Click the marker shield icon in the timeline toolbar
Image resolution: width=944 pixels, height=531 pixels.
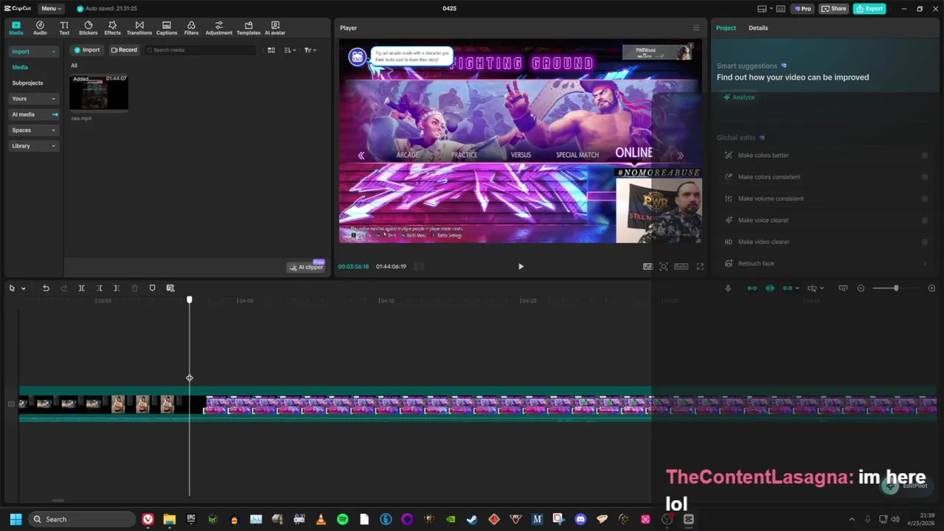coord(152,288)
